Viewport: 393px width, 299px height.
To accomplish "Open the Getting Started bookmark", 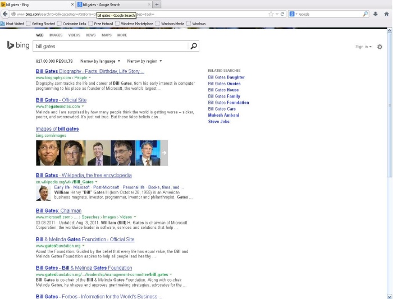I will pos(40,24).
